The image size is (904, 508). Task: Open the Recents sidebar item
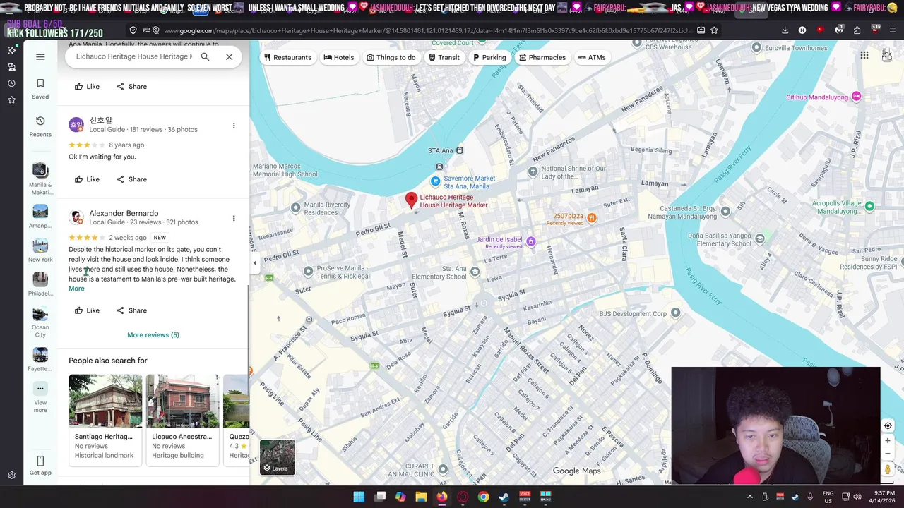[40, 127]
